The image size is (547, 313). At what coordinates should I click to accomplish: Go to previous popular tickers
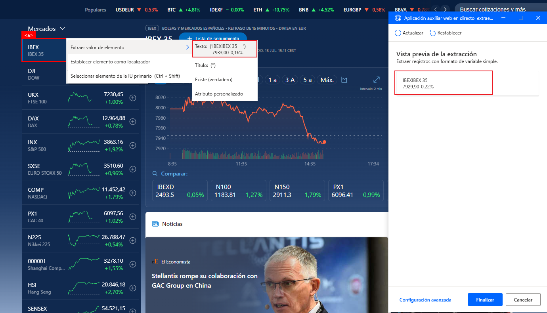click(436, 10)
